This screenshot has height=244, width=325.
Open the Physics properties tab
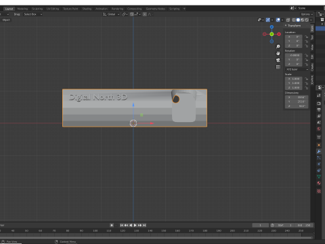click(319, 164)
